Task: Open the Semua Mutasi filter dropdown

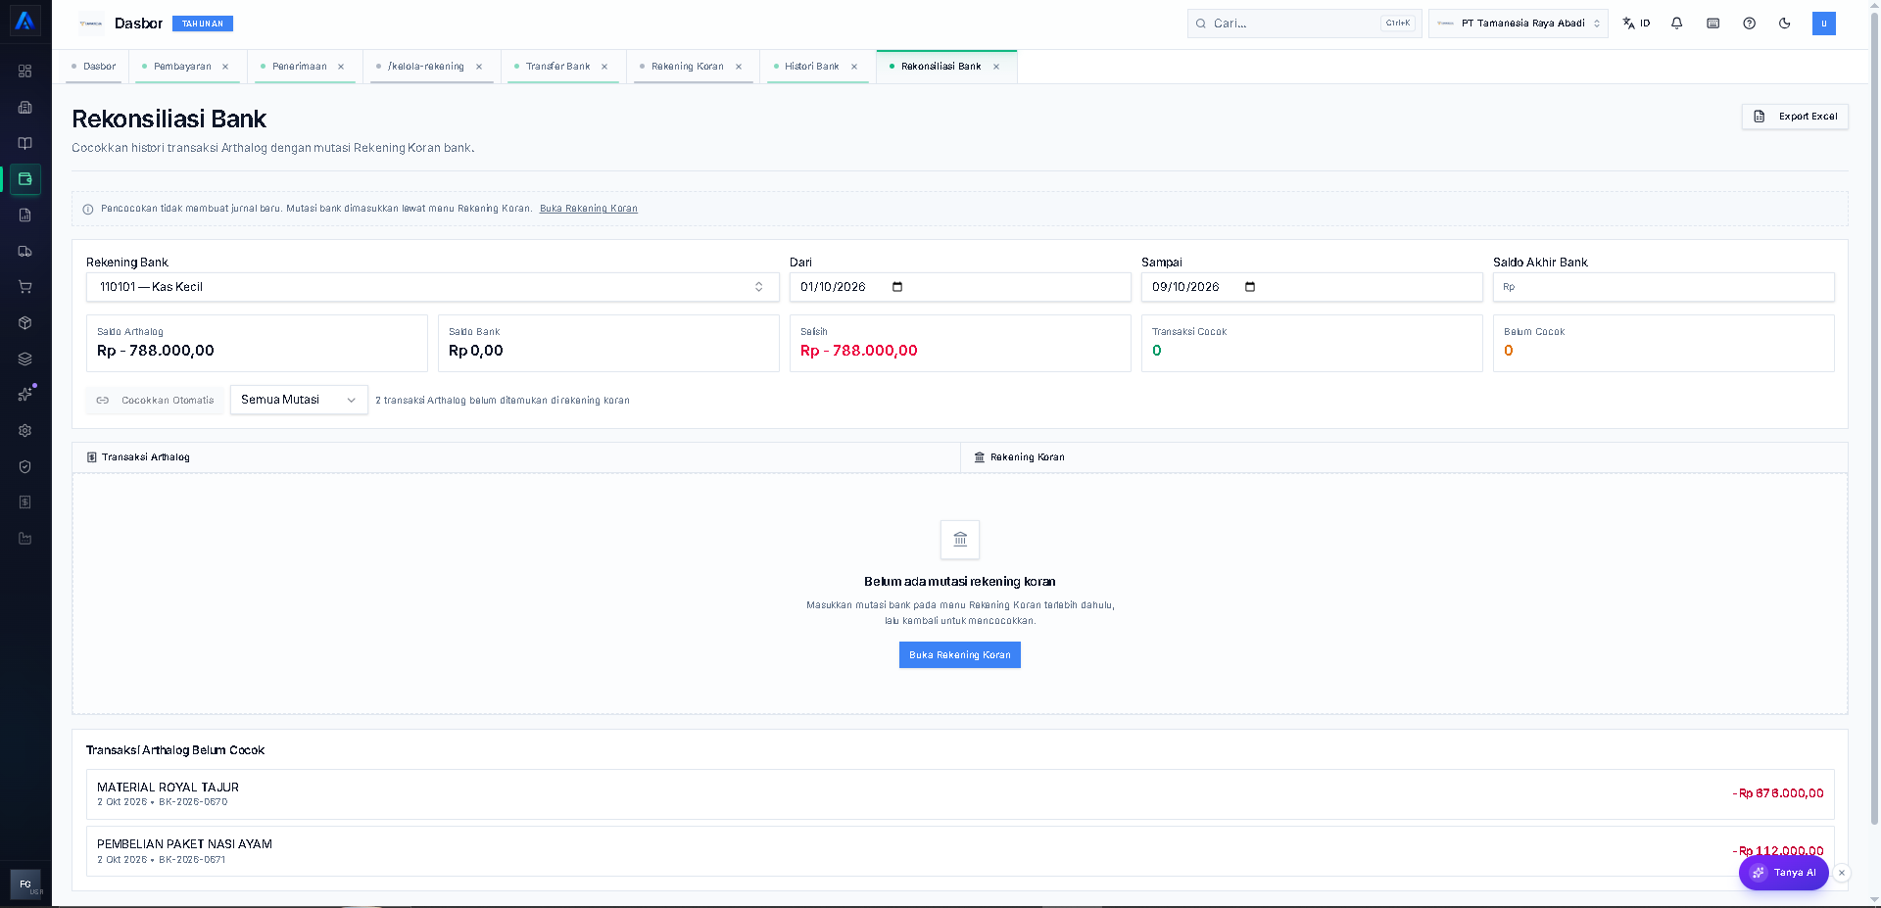Action: [299, 400]
